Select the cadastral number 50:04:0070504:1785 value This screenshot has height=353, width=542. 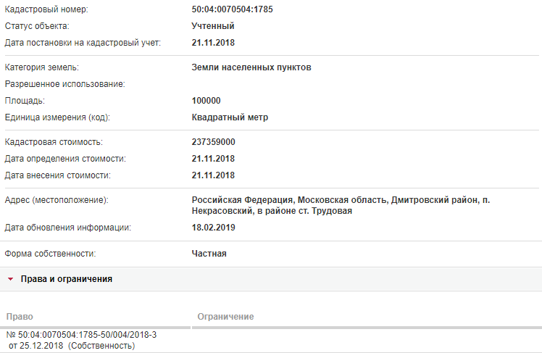click(233, 9)
